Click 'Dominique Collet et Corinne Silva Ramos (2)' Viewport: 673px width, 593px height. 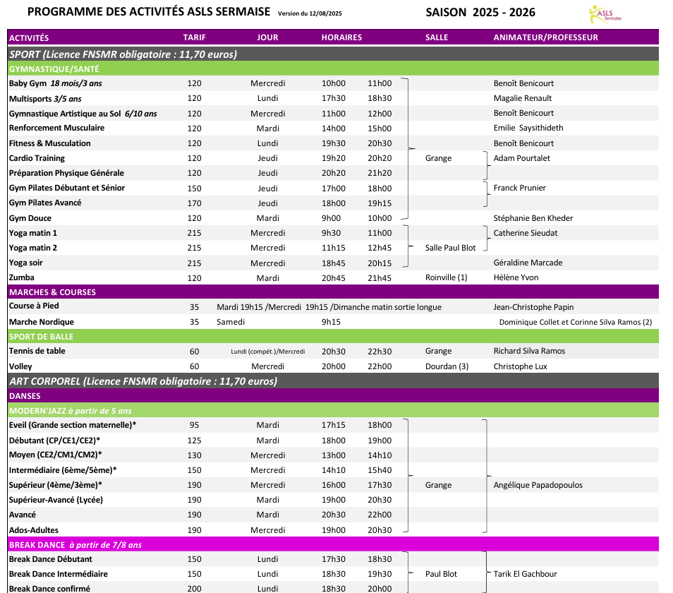click(575, 322)
